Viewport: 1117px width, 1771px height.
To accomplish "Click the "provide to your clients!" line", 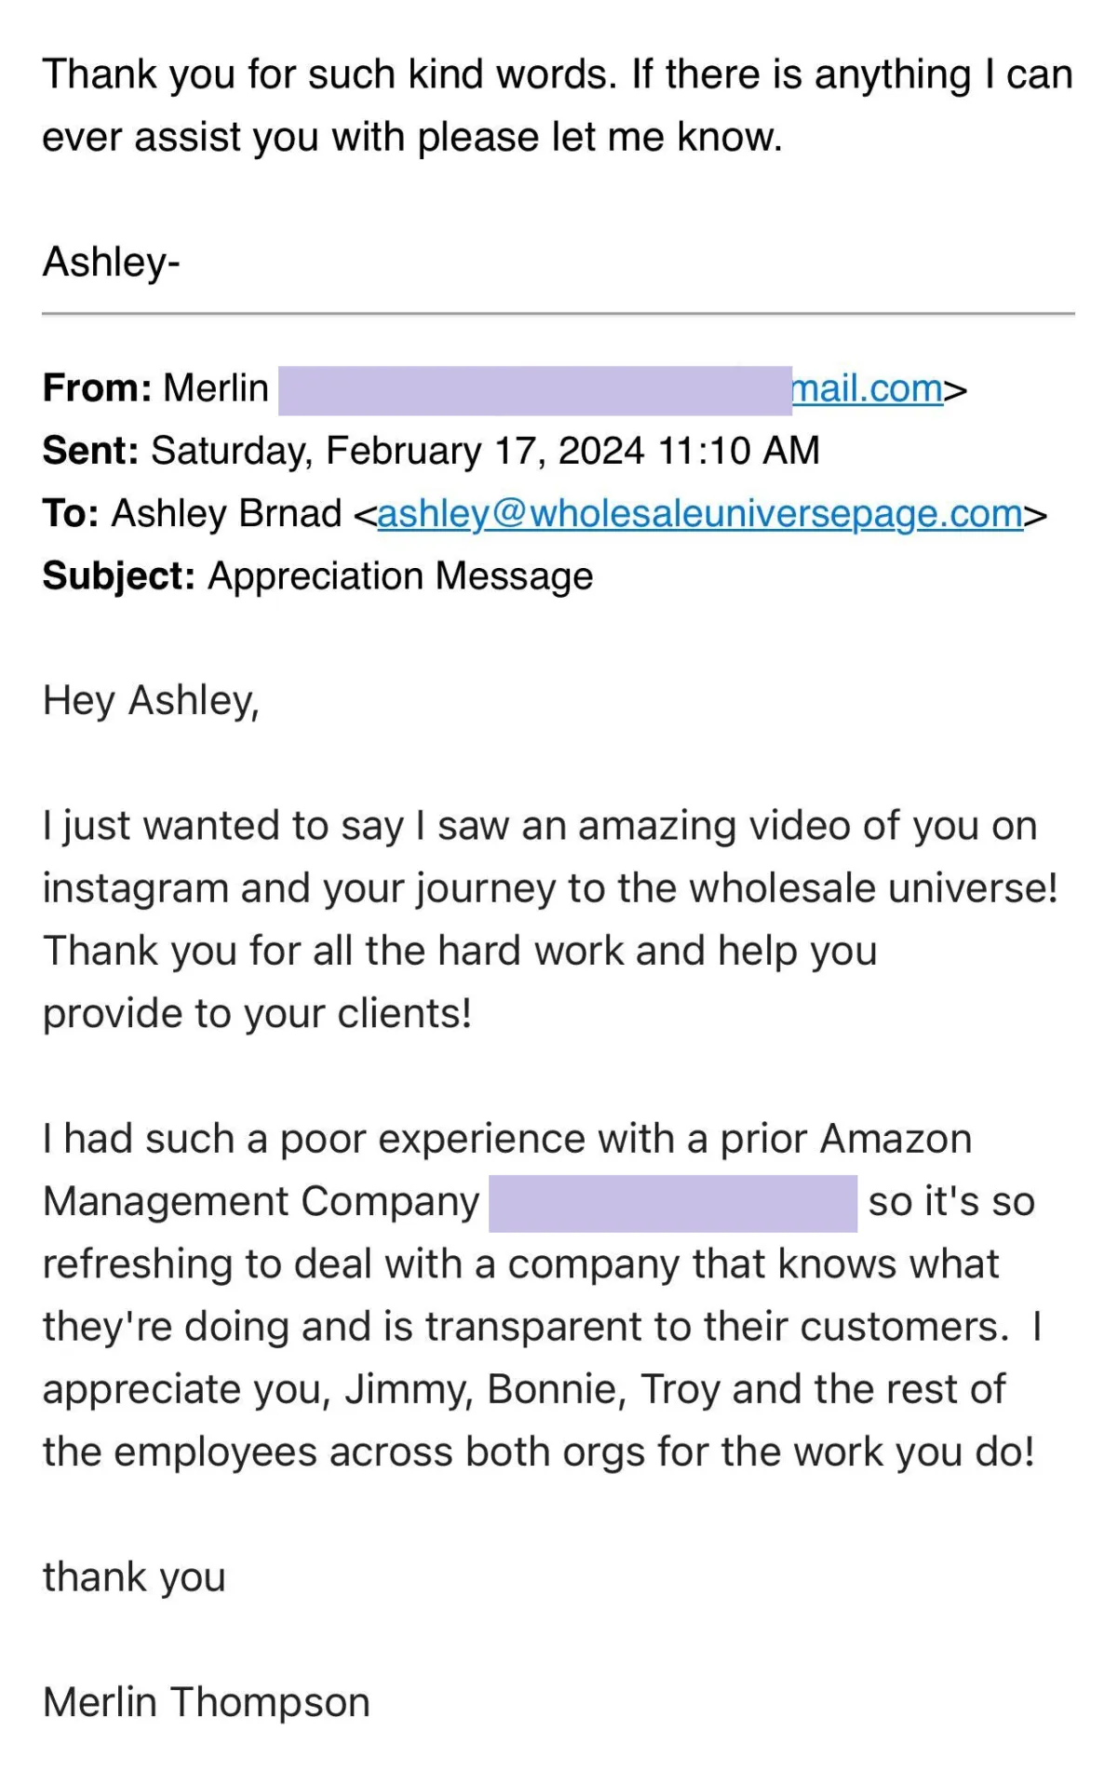I will tap(257, 1014).
